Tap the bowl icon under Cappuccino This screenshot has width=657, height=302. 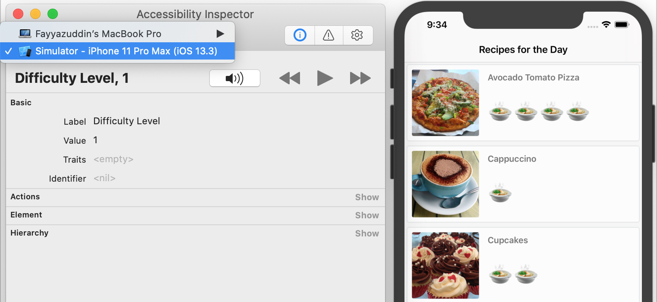[500, 192]
